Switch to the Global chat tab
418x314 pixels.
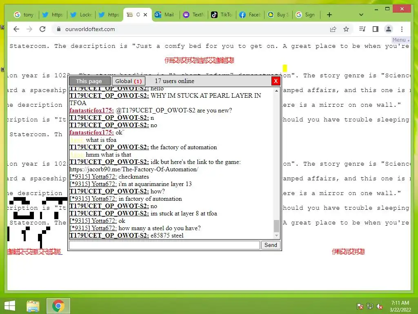(129, 81)
